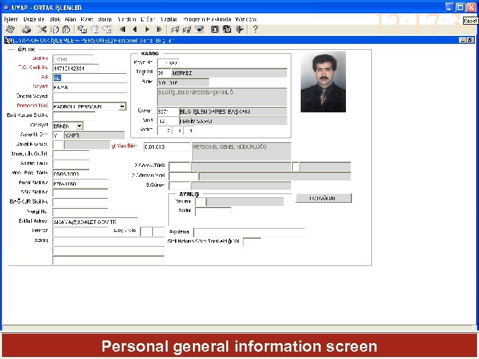Open the Alan menu

[71, 19]
